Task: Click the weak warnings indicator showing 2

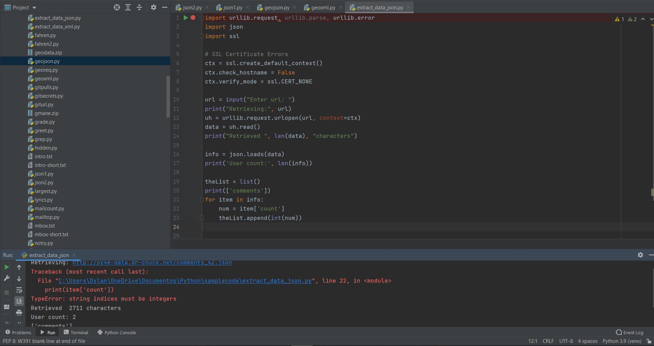Action: (x=632, y=19)
